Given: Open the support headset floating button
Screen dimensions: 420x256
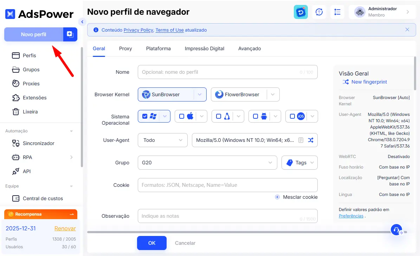Looking at the screenshot, I should [x=396, y=230].
